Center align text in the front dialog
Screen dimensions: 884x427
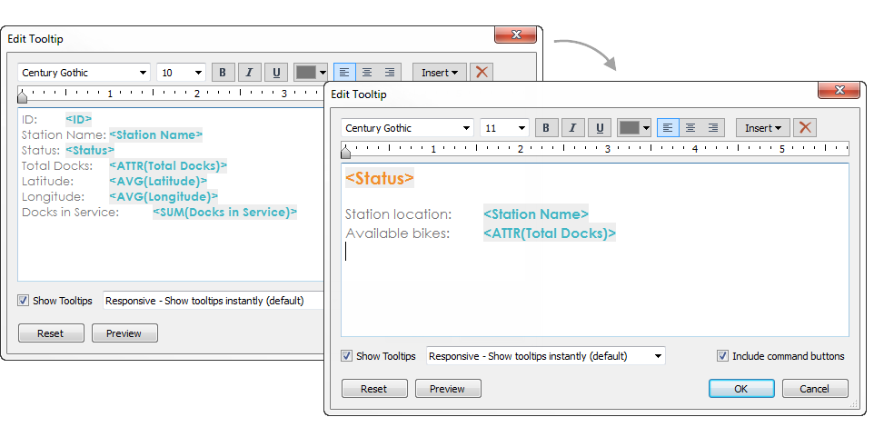pos(690,128)
